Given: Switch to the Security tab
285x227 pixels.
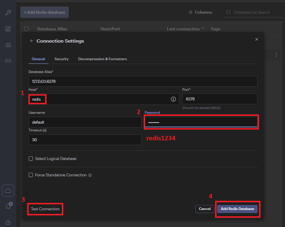Looking at the screenshot, I should click(62, 59).
